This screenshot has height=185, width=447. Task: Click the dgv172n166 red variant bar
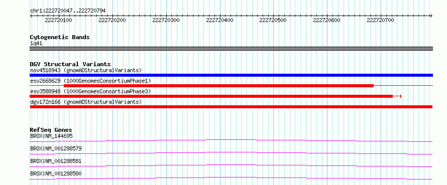[x=231, y=107]
